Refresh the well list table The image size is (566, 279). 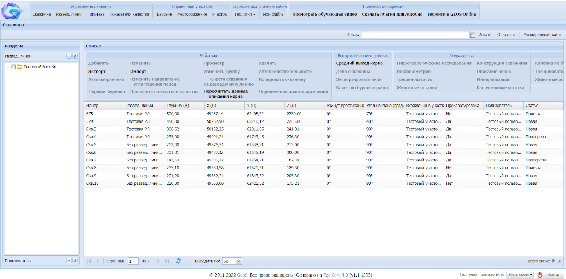coord(178,261)
